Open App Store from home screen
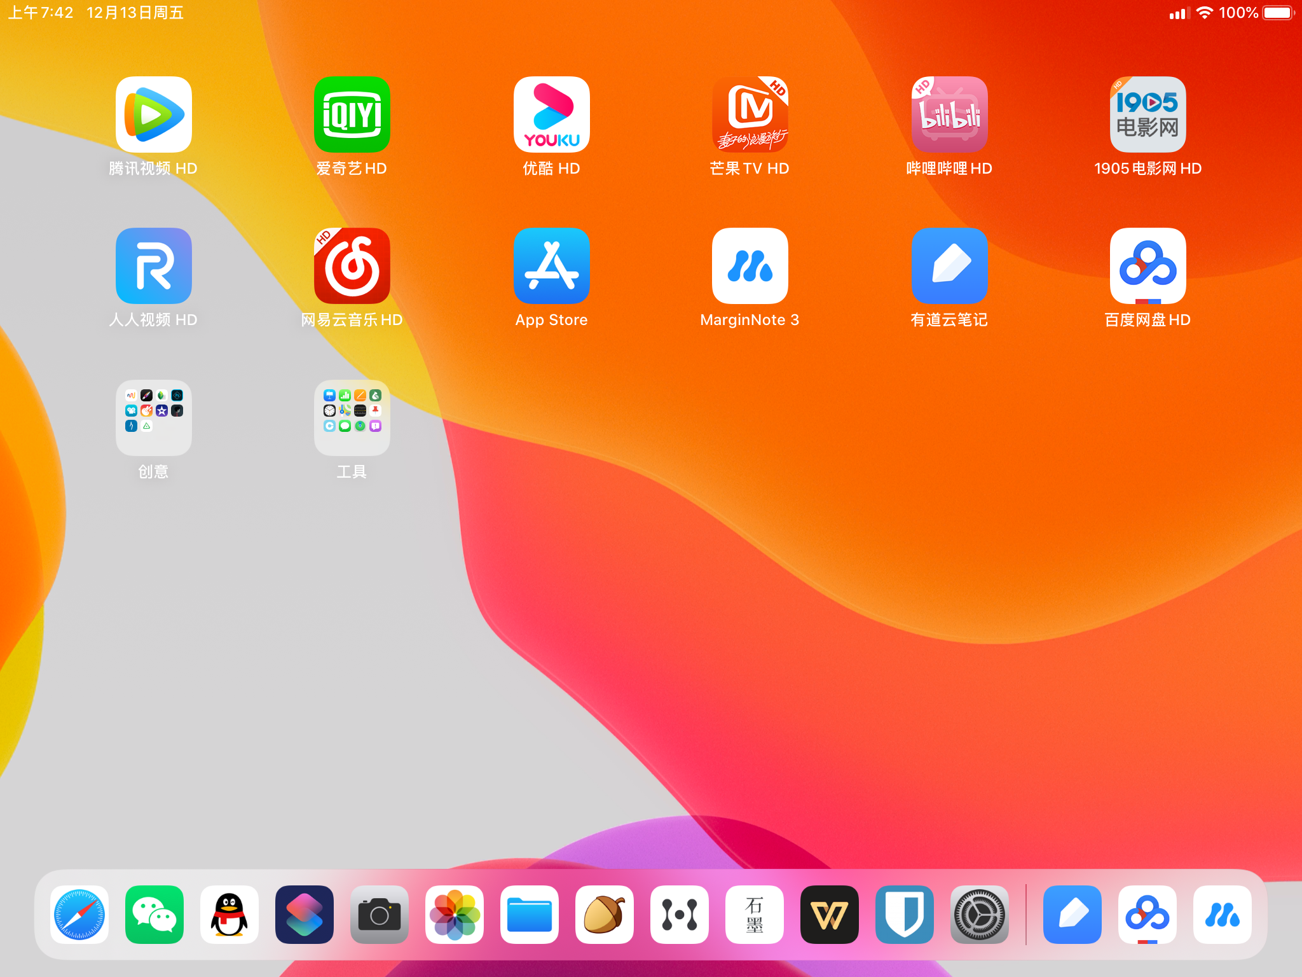Image resolution: width=1302 pixels, height=977 pixels. tap(551, 266)
